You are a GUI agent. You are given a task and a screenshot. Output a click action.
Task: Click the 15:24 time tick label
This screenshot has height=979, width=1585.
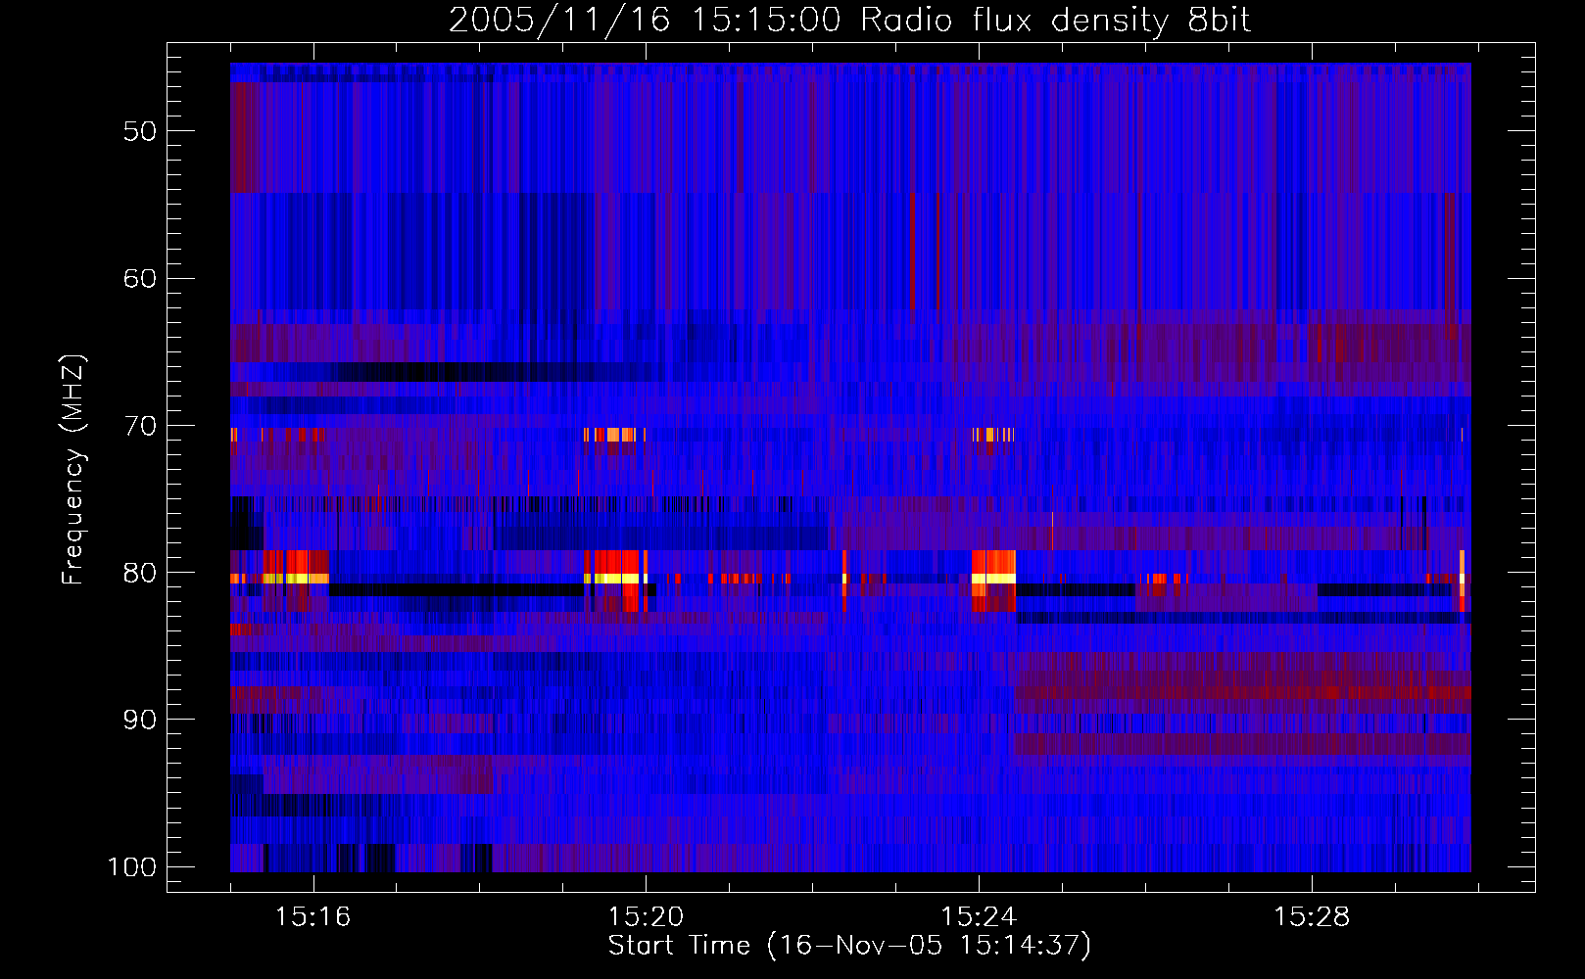(979, 917)
